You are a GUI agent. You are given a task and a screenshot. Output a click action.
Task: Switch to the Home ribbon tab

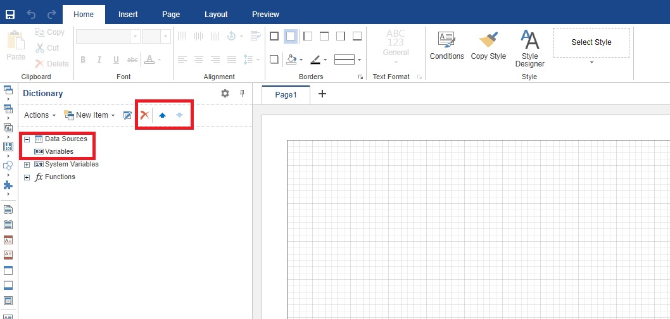tap(84, 15)
